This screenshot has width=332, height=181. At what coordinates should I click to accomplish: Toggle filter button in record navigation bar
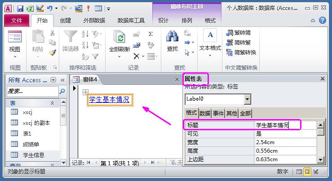pyautogui.click(x=176, y=163)
